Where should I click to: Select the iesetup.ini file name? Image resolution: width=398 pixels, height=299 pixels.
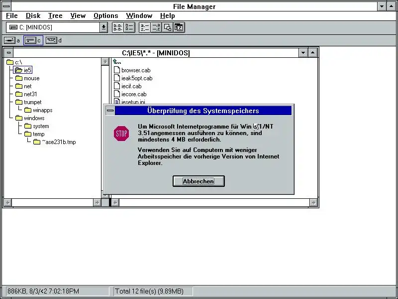pyautogui.click(x=133, y=102)
